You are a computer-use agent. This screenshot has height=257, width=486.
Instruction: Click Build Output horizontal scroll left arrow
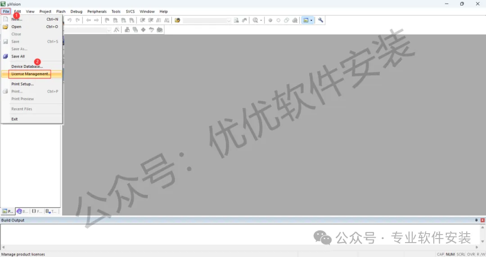[x=3, y=247]
